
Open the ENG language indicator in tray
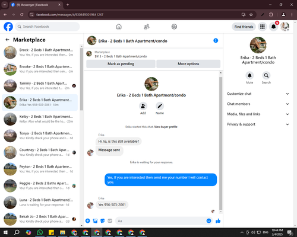266,232
